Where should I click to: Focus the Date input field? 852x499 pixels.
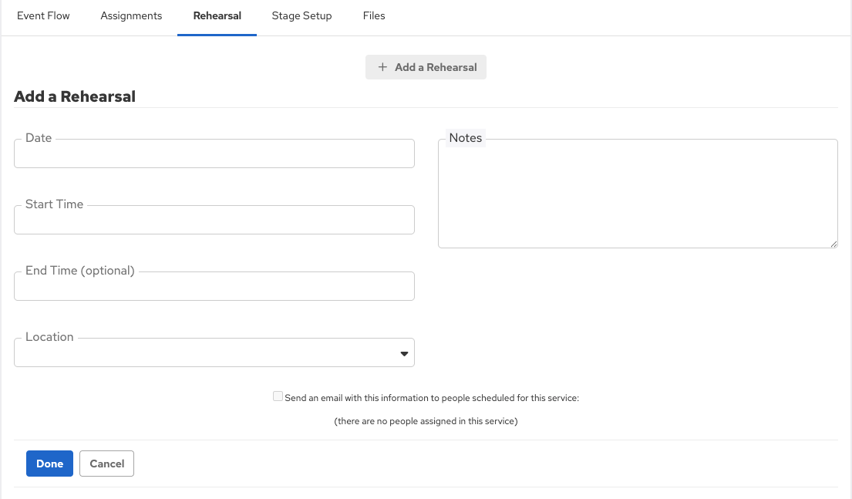(214, 154)
